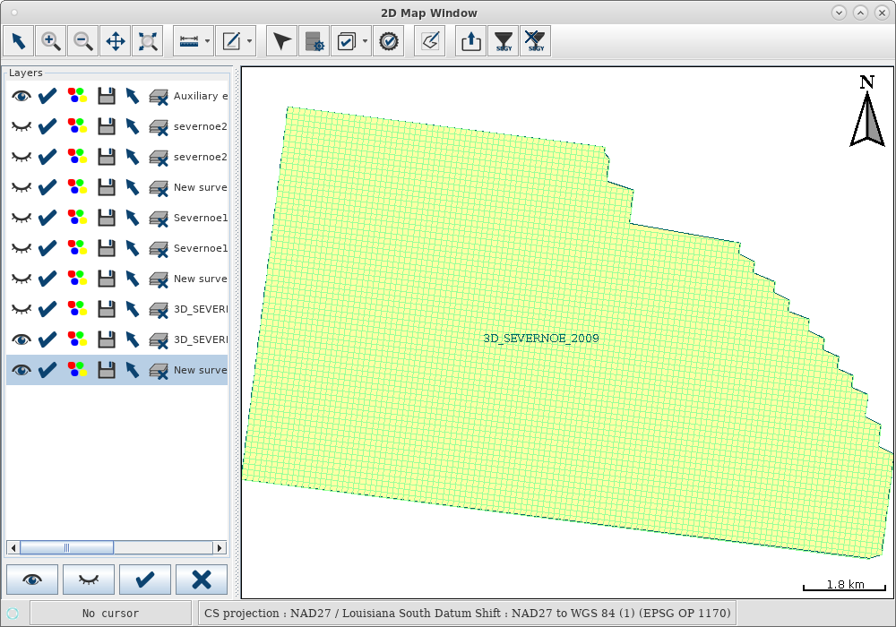
Task: Remove the visible 3D_SEVERI layer
Action: pos(159,340)
